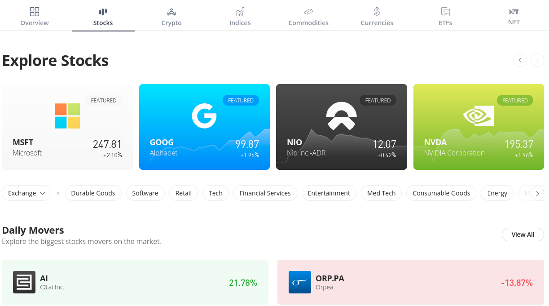Click the NVIDIA logo
Screen dimensions: 549x306
[x=479, y=116]
